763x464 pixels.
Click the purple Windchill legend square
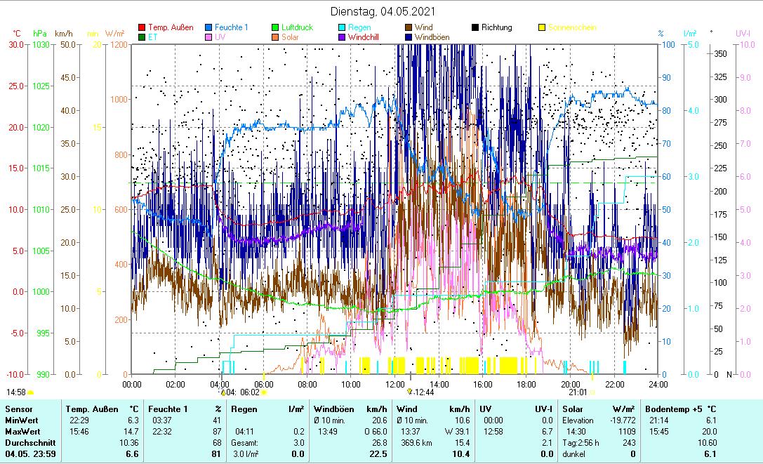point(343,37)
